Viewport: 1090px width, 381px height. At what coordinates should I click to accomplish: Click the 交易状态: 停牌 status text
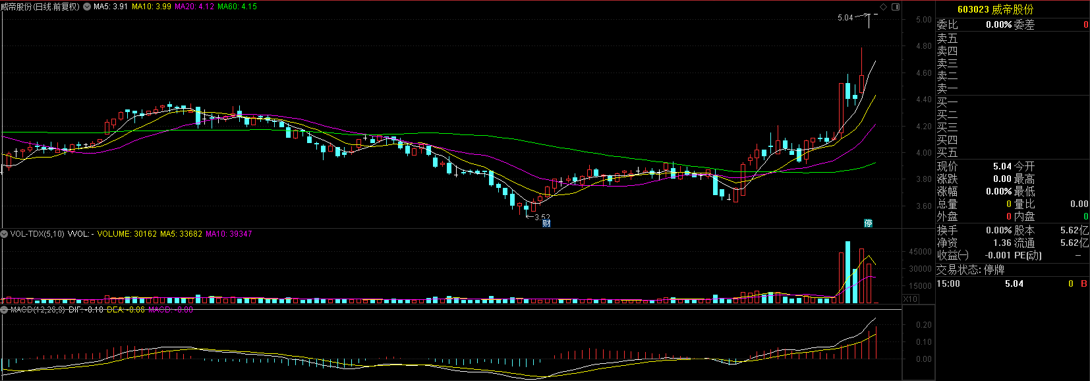point(970,270)
